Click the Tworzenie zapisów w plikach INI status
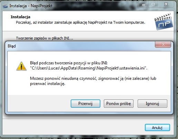 tap(44, 38)
